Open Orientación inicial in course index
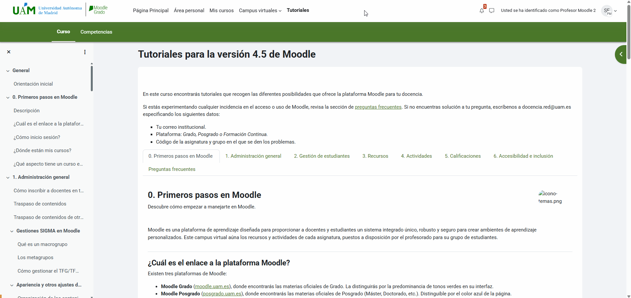This screenshot has width=631, height=298. click(x=33, y=84)
